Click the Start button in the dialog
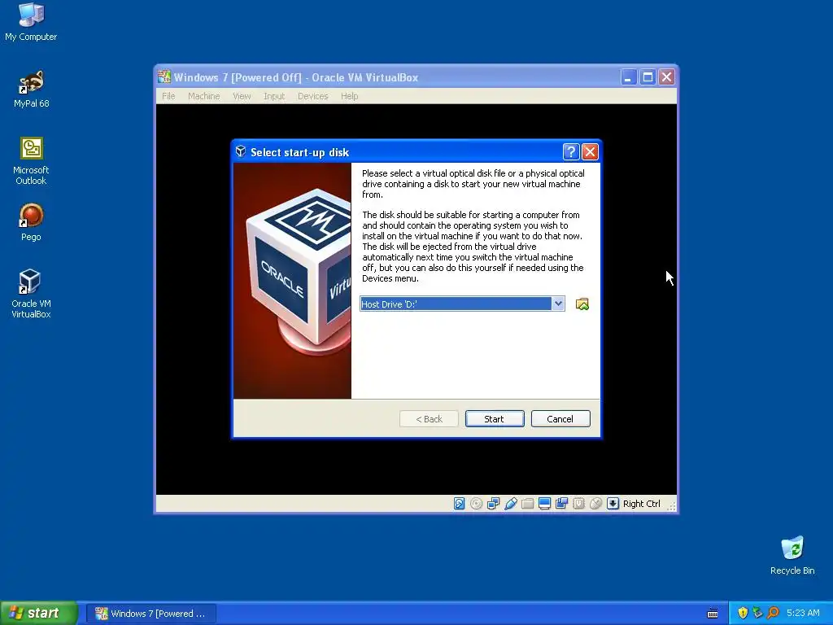 (495, 419)
